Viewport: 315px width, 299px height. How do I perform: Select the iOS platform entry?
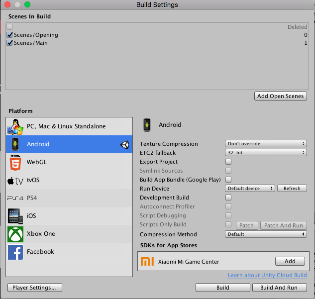coord(69,216)
